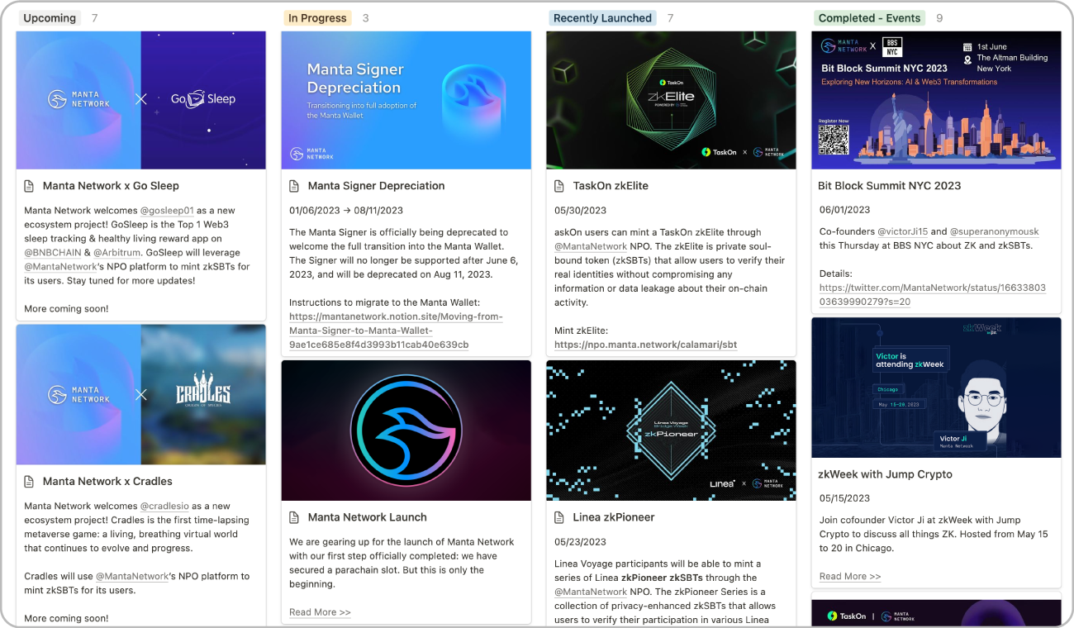Click @MantaNetwork mention in Cradles card
1074x628 pixels.
click(x=132, y=576)
